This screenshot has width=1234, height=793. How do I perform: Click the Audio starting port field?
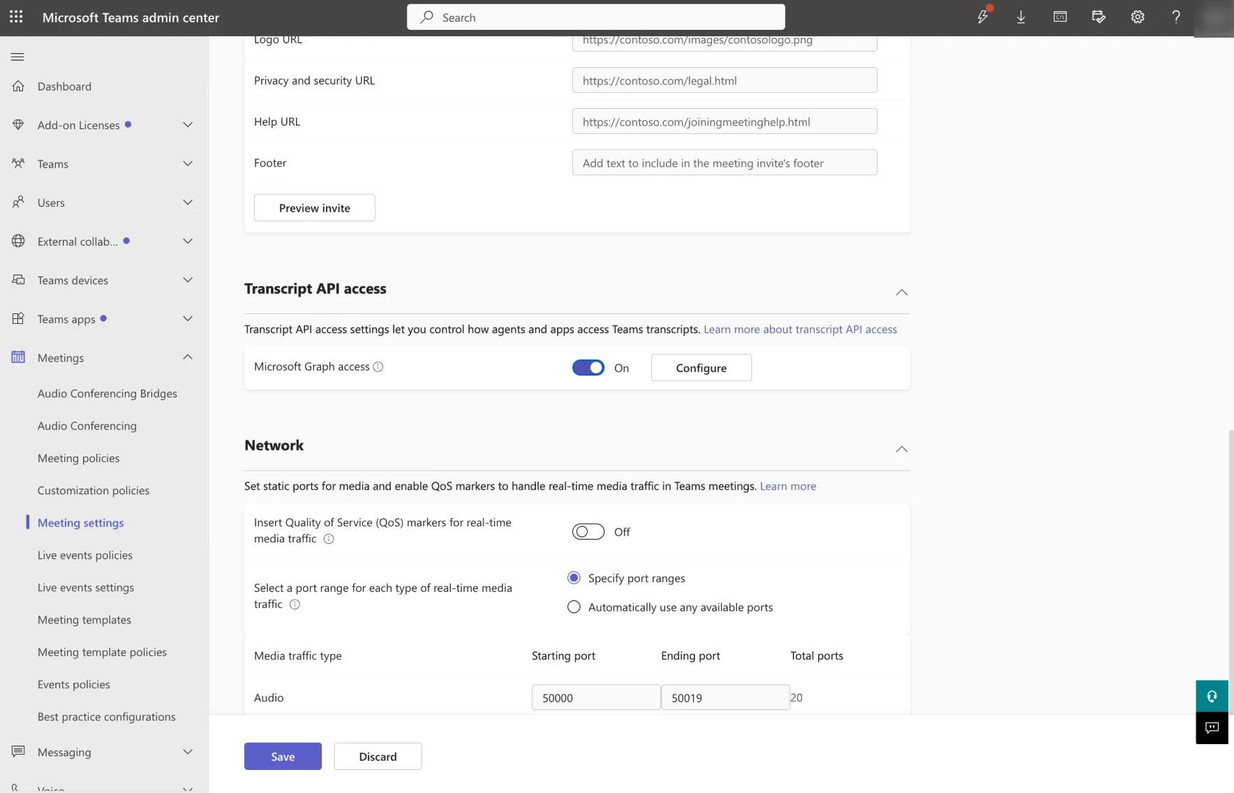pos(596,697)
